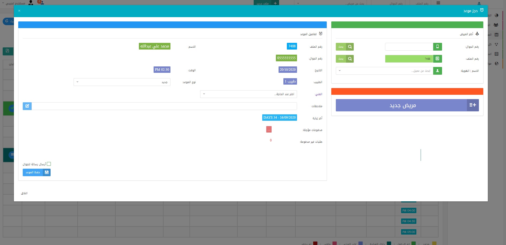The width and height of the screenshot is (506, 245).
Task: Open the appointment type dropdown showing جديد
Action: [x=122, y=82]
